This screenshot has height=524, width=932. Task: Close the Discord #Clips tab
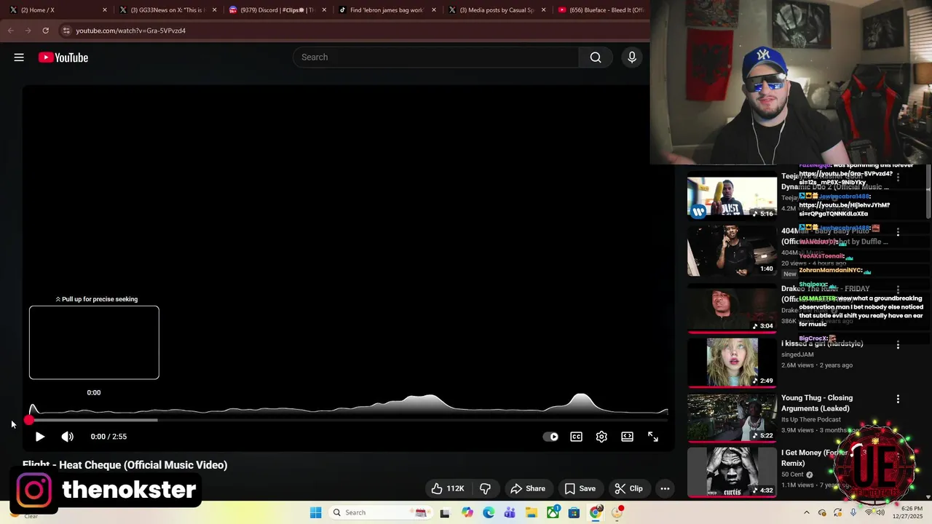click(324, 10)
